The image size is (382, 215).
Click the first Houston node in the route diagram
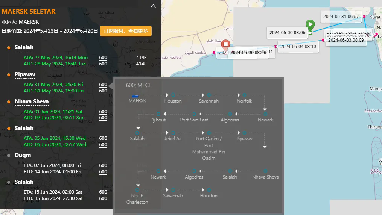(x=173, y=95)
